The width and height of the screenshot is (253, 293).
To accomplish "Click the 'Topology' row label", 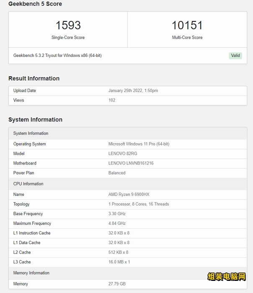I will point(21,204).
